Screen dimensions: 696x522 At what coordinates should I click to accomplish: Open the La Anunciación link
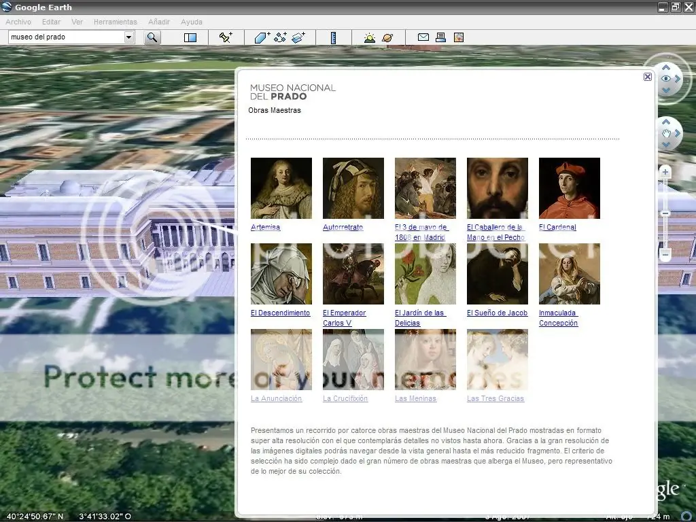276,398
